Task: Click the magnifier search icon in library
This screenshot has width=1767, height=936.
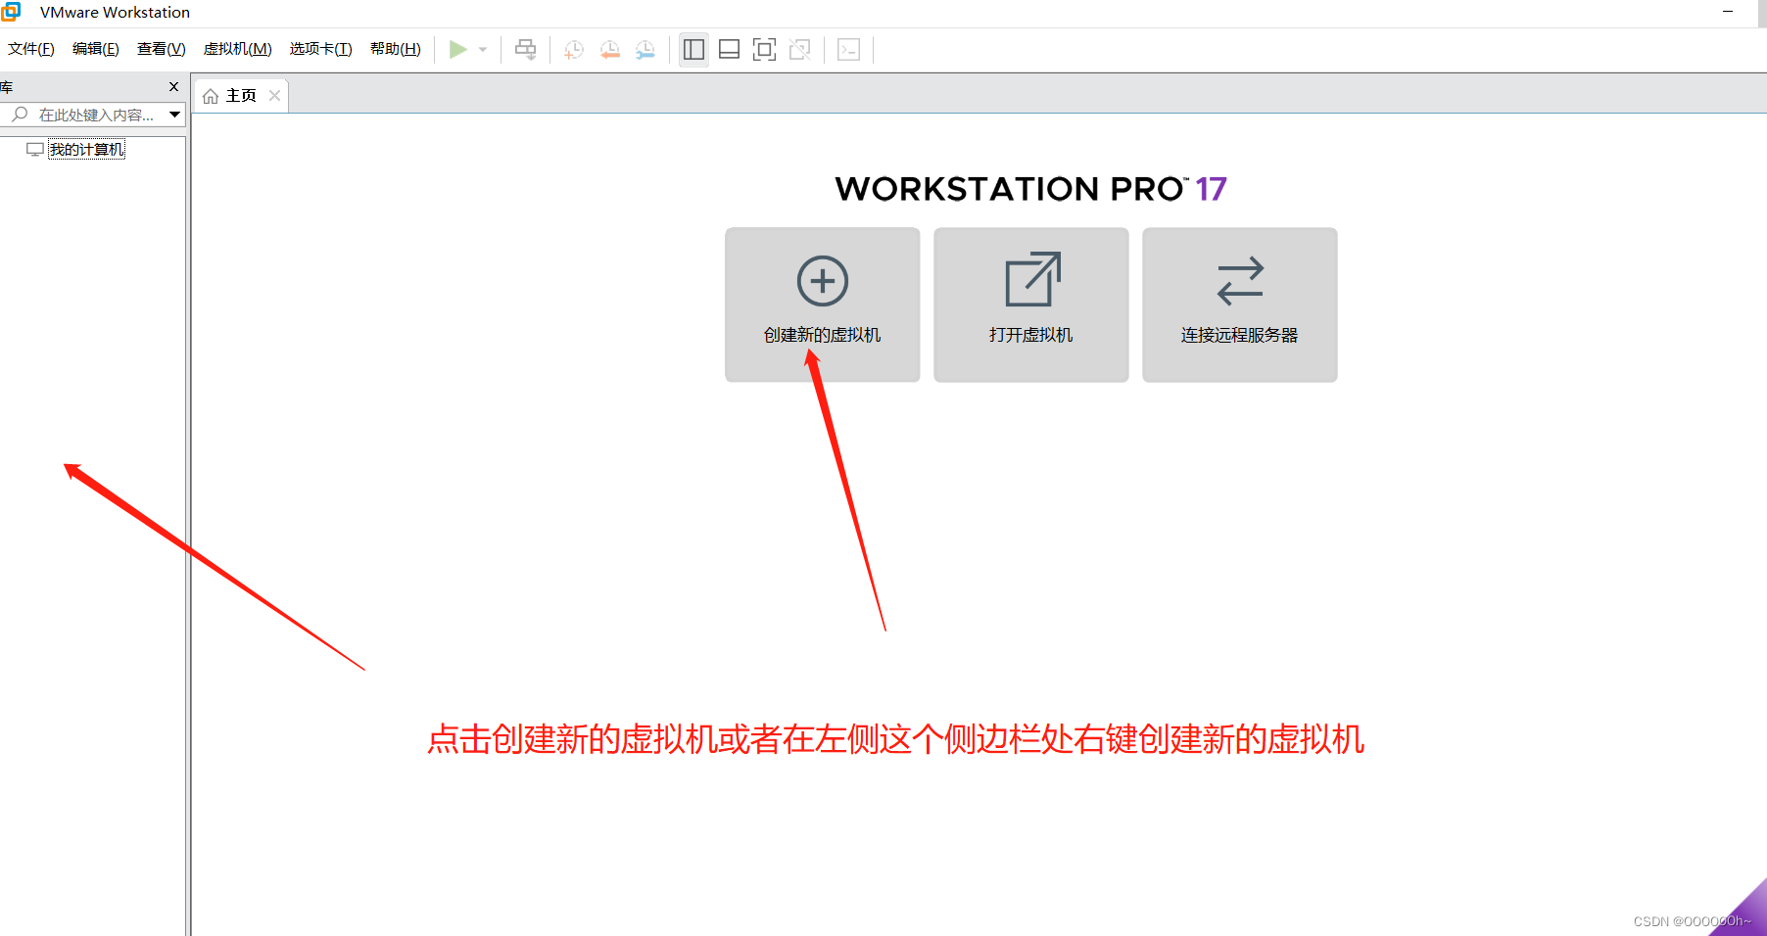Action: coord(20,115)
